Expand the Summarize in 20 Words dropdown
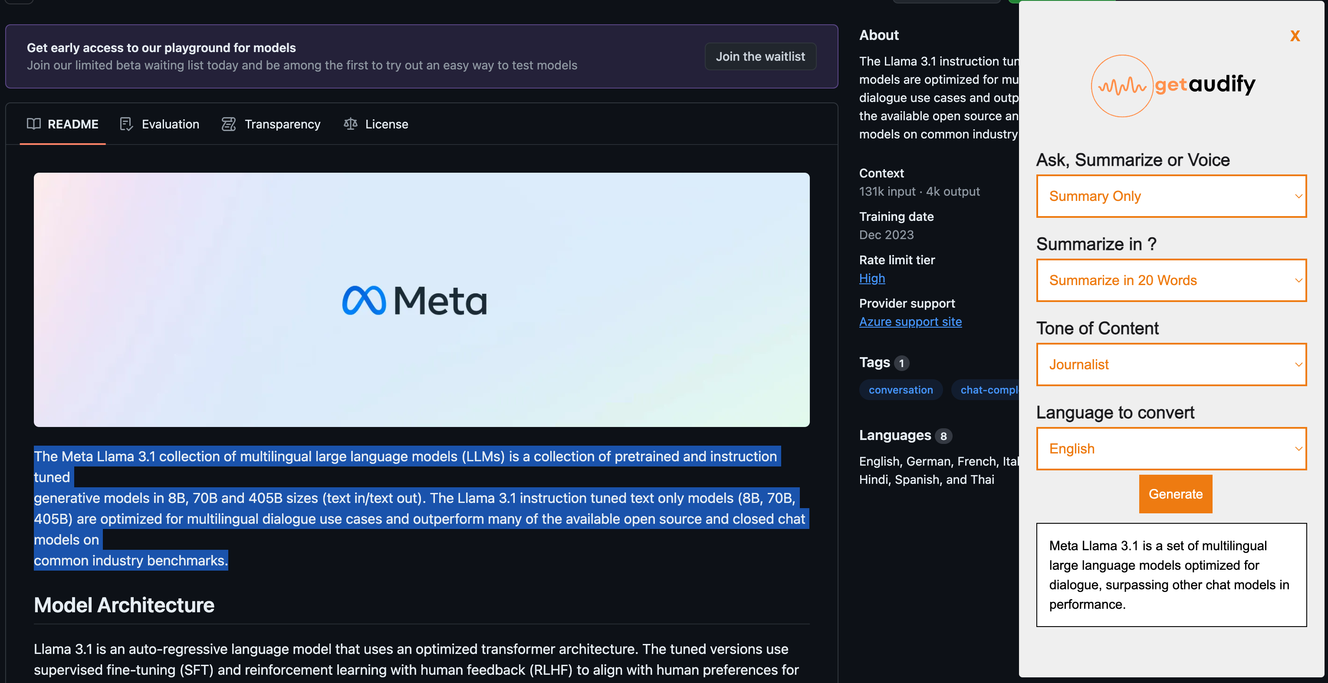The image size is (1328, 683). point(1171,280)
